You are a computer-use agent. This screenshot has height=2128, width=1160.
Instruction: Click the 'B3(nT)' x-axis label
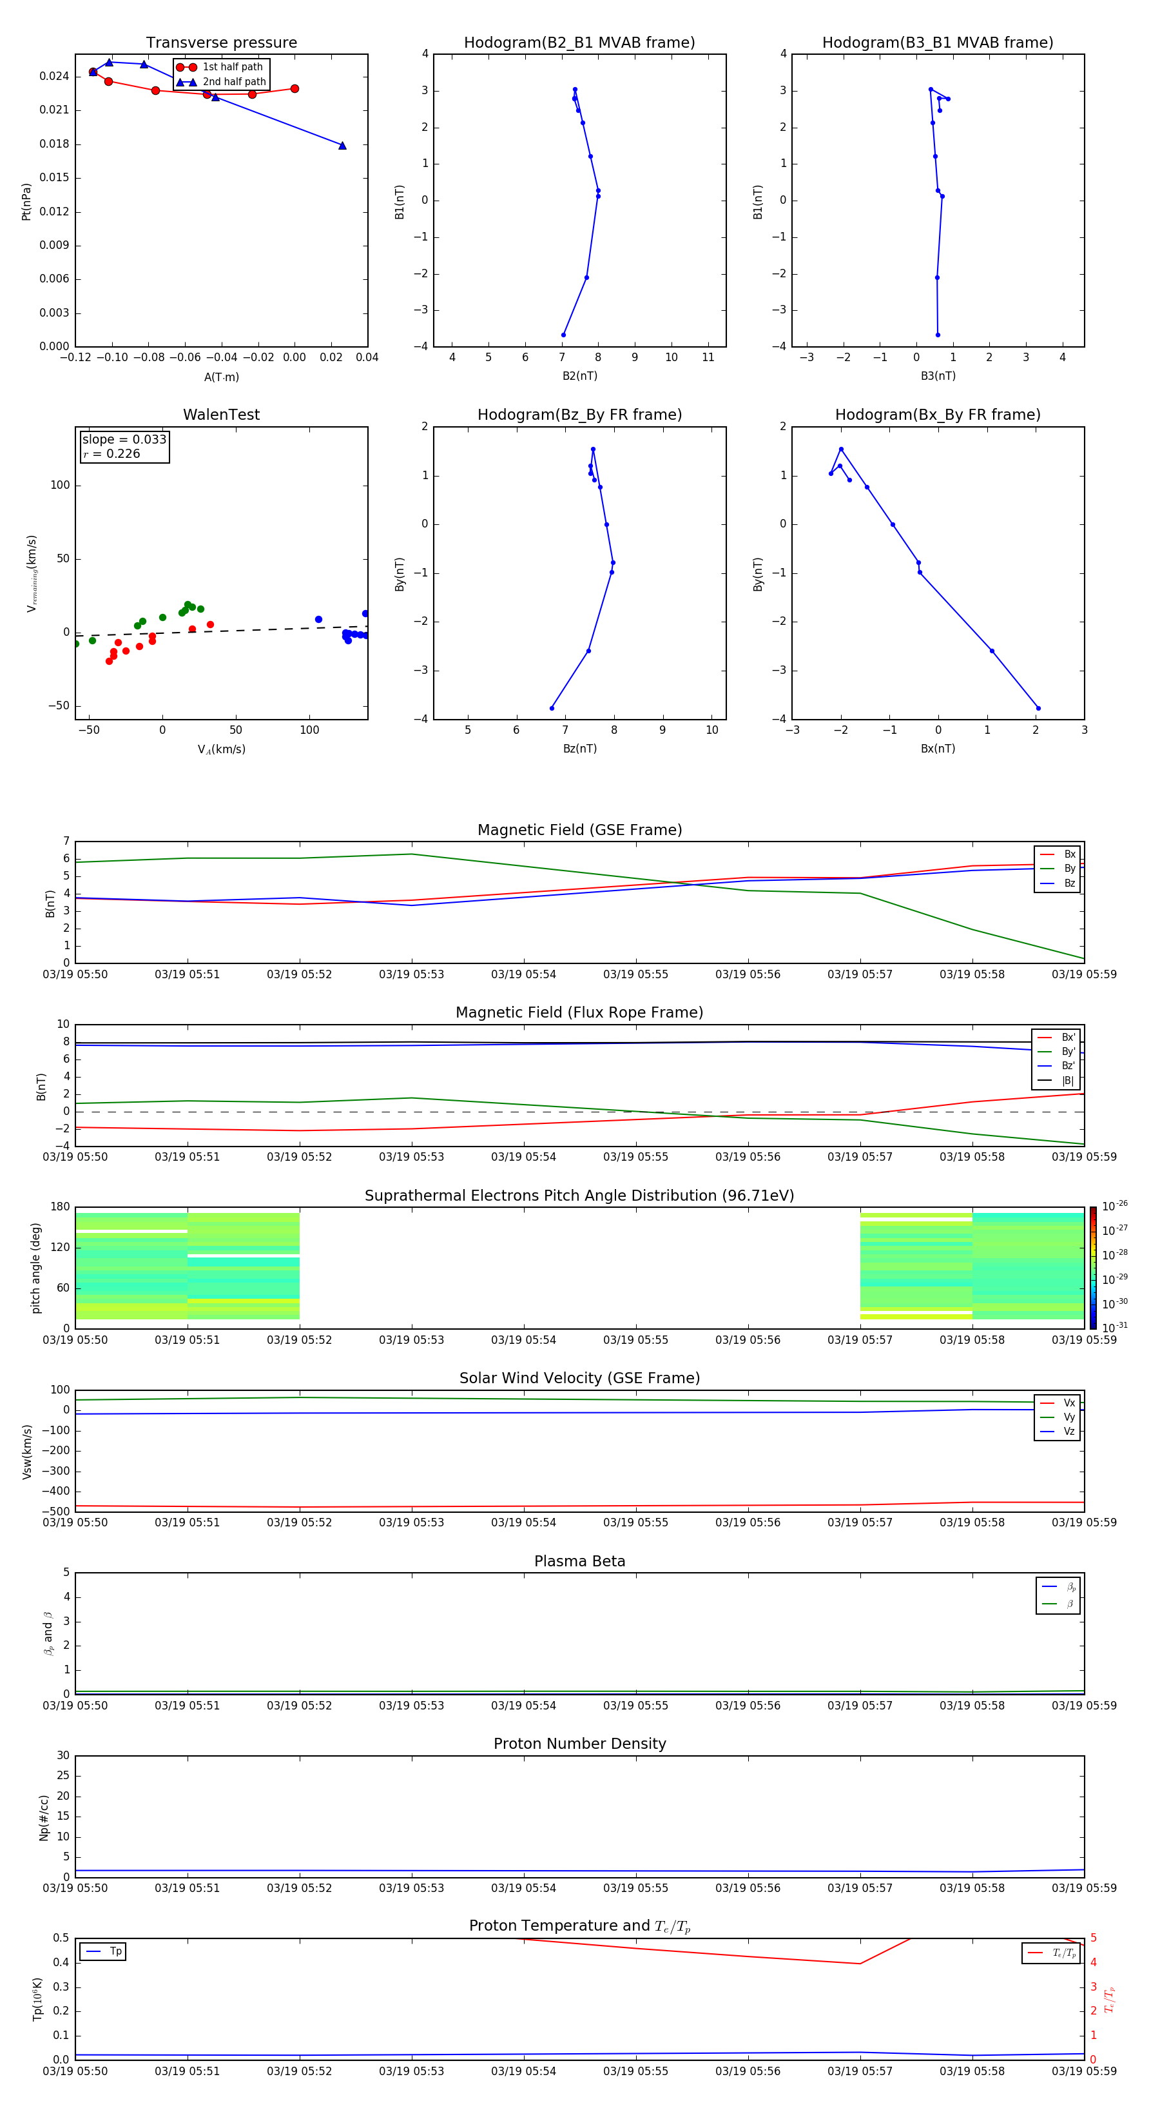pyautogui.click(x=938, y=376)
